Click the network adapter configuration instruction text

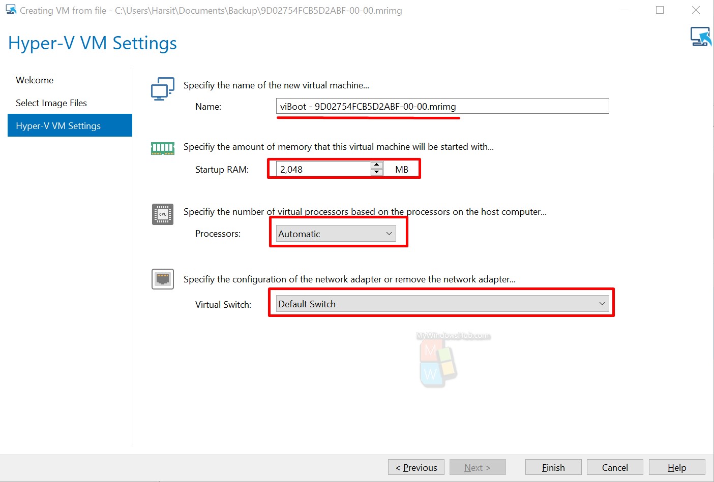point(349,279)
